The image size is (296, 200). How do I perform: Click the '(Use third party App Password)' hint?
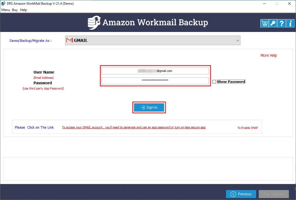coord(43,88)
